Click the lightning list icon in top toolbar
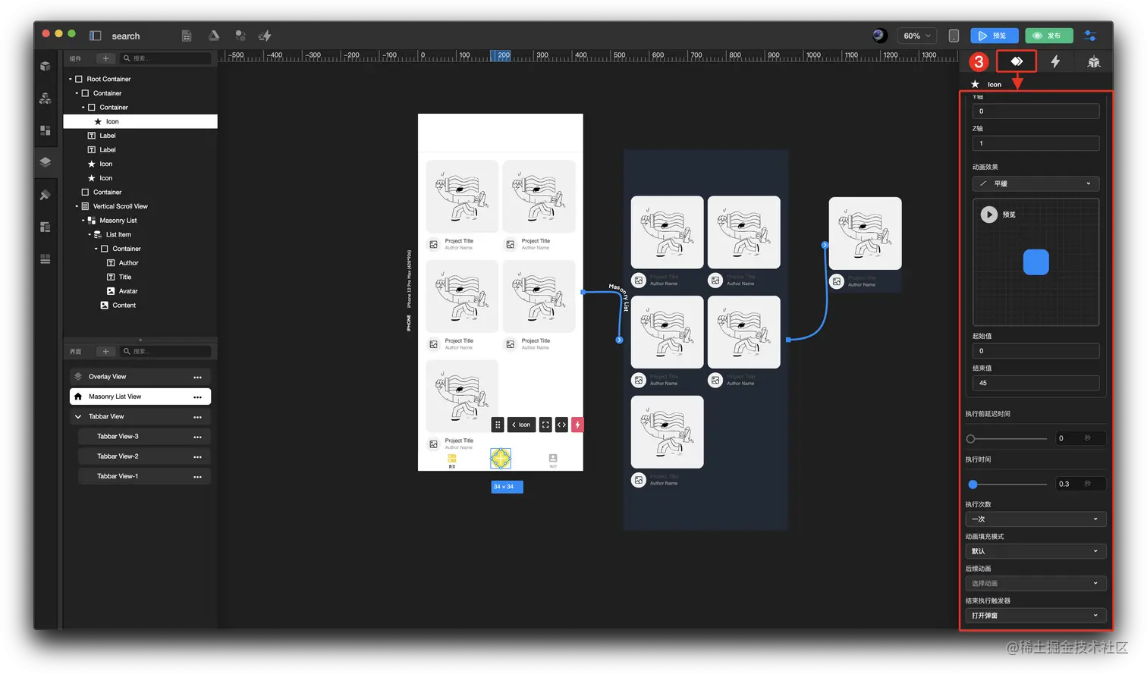Screen dimensions: 1147x674 pos(265,36)
